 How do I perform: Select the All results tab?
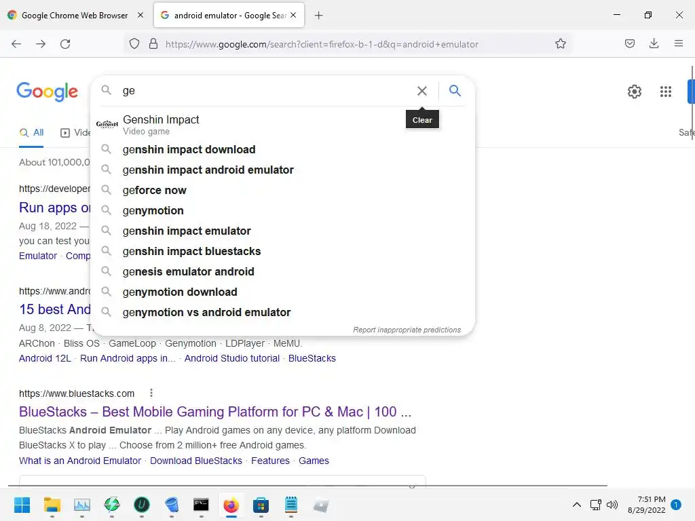click(31, 132)
